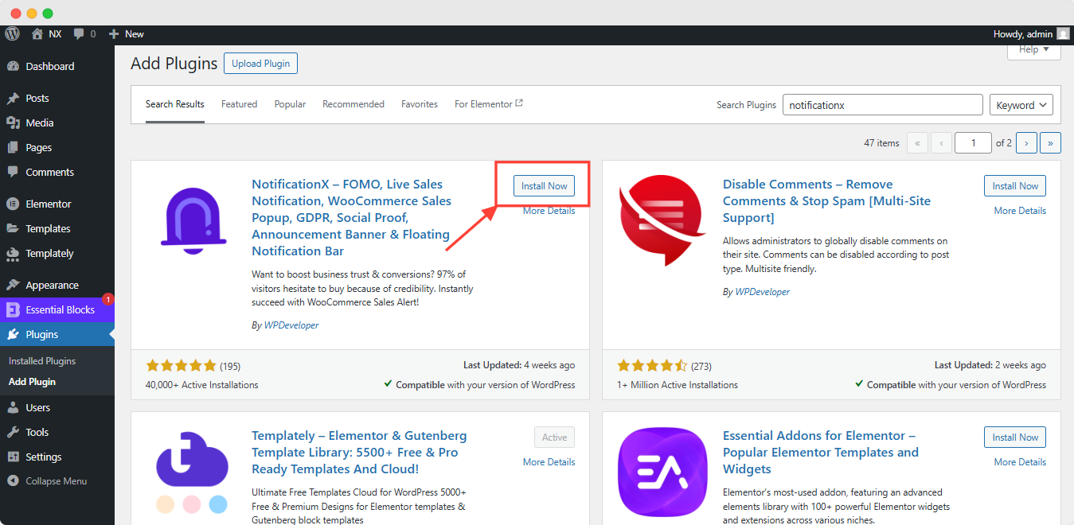Screen dimensions: 1074x525
Task: Click the Upload Plugin button
Action: pyautogui.click(x=261, y=64)
